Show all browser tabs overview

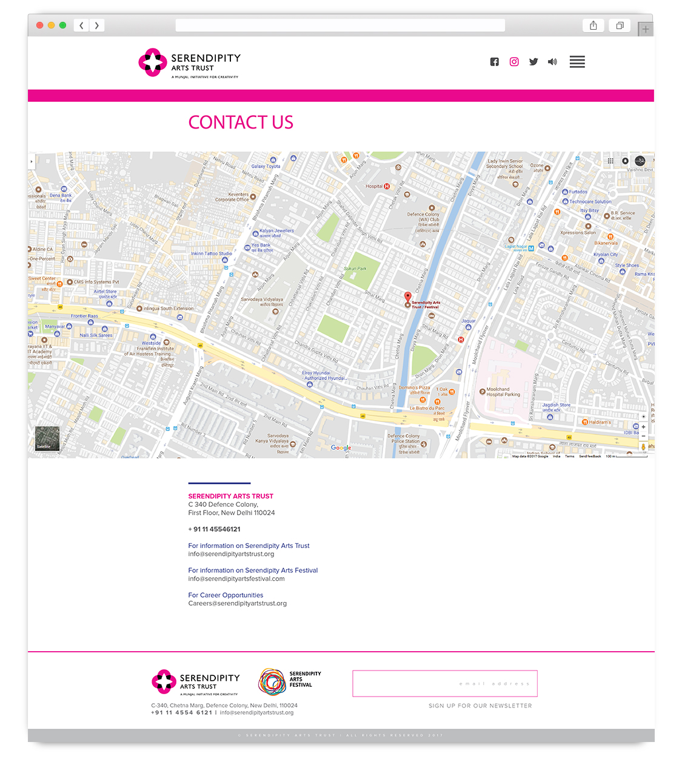click(620, 25)
